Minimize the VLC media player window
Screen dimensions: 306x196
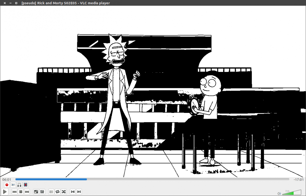click(10, 3)
